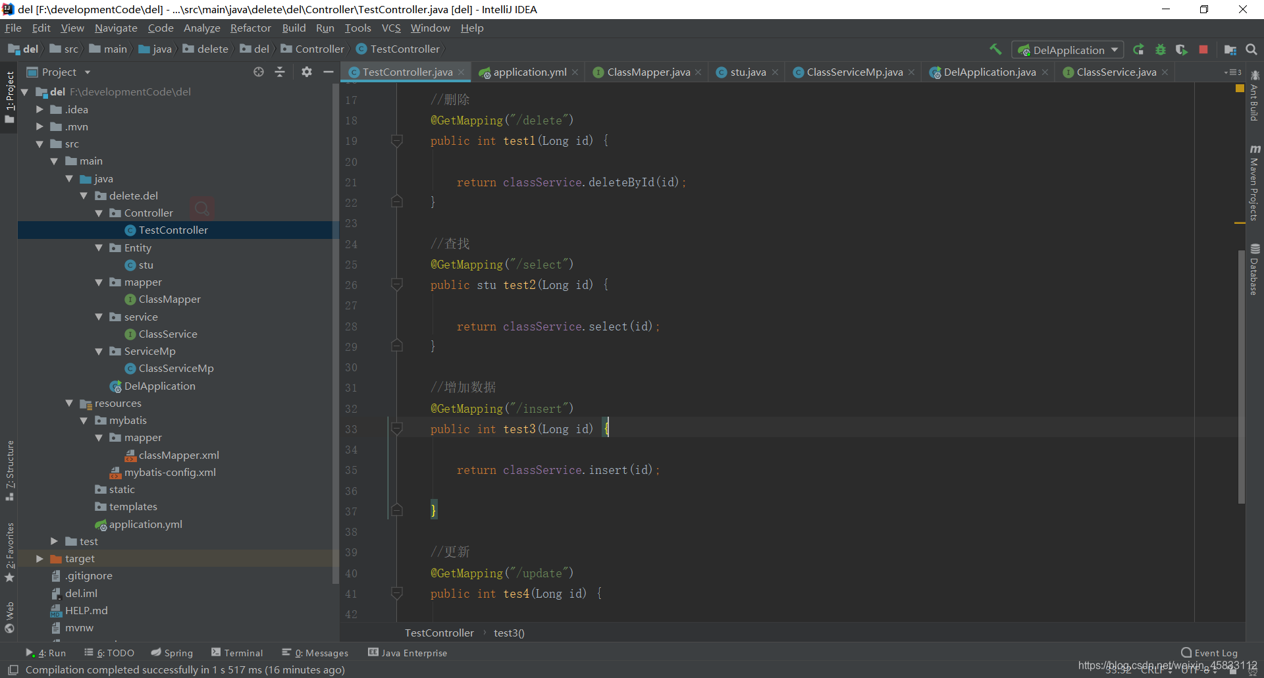1264x678 pixels.
Task: Click Controller breadcrumb in navigation bar
Action: 313,49
